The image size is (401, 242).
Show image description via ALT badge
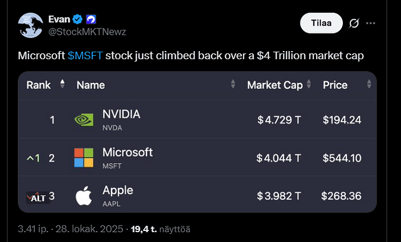[38, 197]
